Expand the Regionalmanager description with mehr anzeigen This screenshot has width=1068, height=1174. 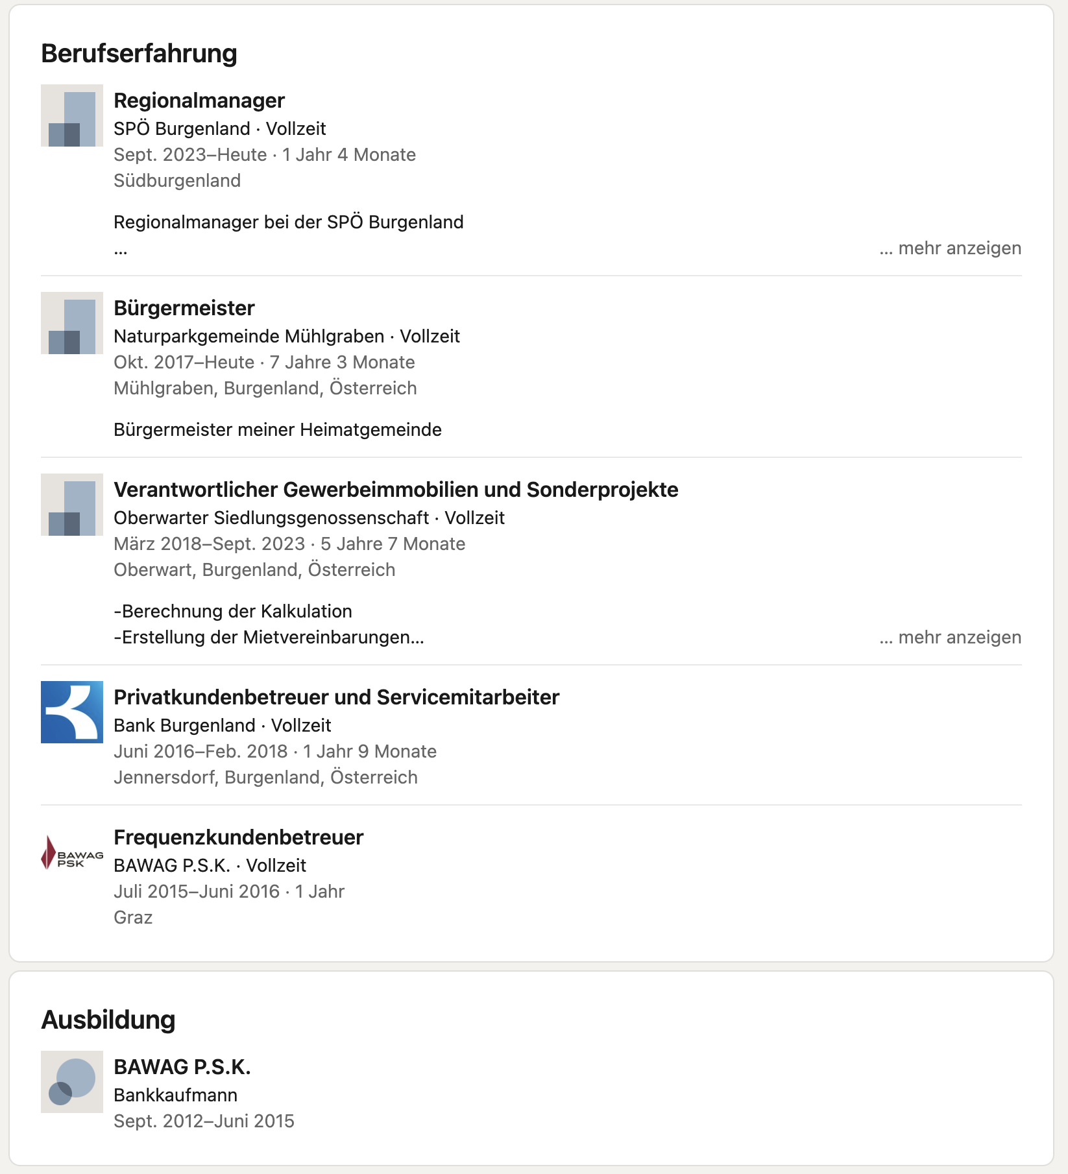951,248
